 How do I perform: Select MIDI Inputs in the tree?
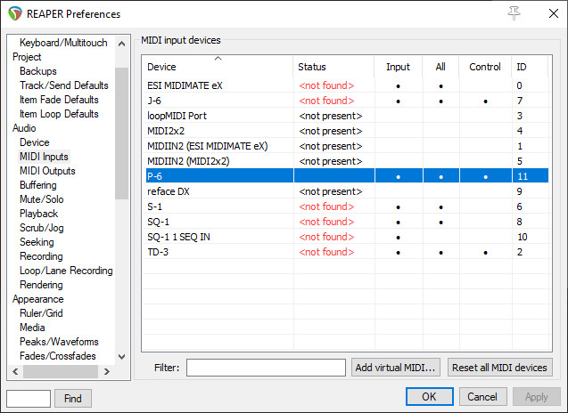tap(44, 157)
